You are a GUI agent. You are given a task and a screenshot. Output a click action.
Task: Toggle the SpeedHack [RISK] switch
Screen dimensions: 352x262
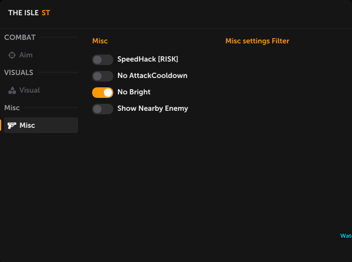click(x=102, y=59)
